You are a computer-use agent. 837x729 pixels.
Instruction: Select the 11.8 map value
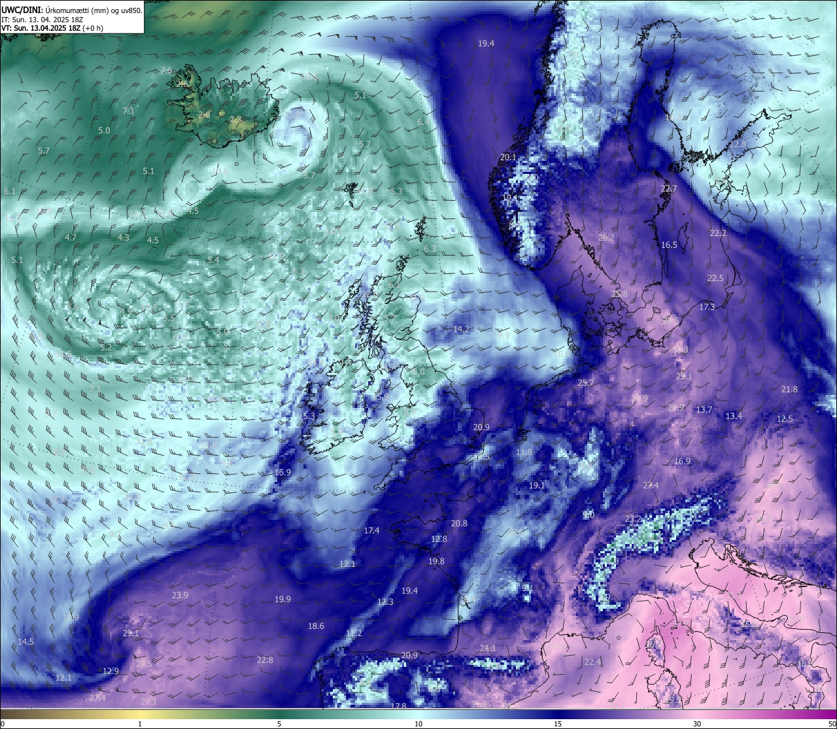tap(524, 452)
